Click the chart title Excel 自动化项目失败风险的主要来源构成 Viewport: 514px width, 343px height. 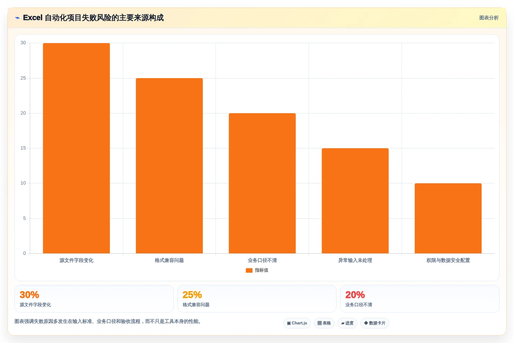(93, 18)
